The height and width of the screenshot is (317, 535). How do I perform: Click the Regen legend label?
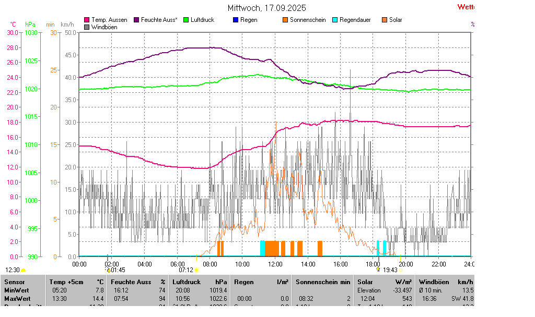pos(249,20)
